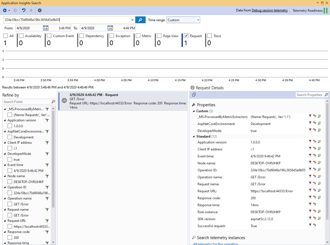Exclude Request URL value with red-X funnel

[314, 190]
